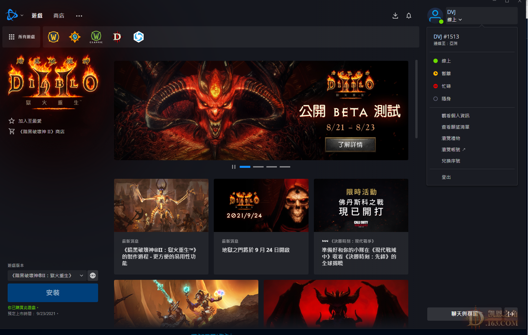Open 《暗黑破壞神 II》商店 link
Image resolution: width=528 pixels, height=335 pixels.
(x=42, y=132)
